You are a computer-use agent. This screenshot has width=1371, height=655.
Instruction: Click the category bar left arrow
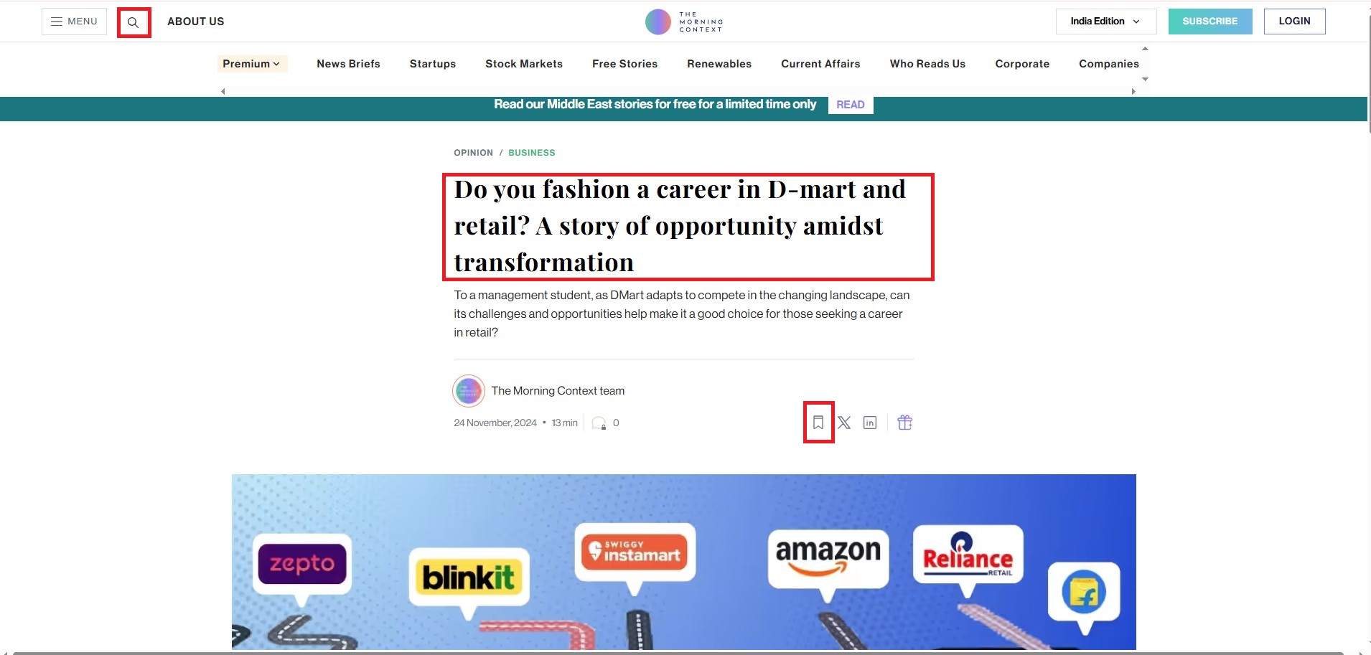pos(223,91)
